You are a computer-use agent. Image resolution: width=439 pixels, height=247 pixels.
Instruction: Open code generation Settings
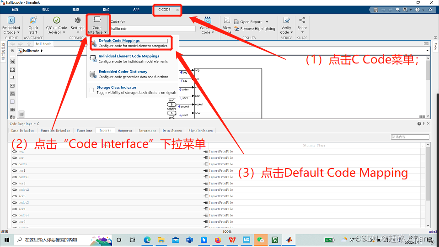[x=77, y=26]
